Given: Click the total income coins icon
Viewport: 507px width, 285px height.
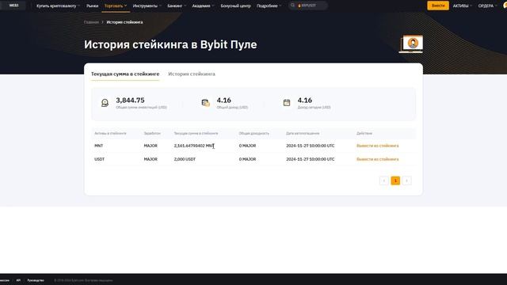Looking at the screenshot, I should pyautogui.click(x=206, y=103).
